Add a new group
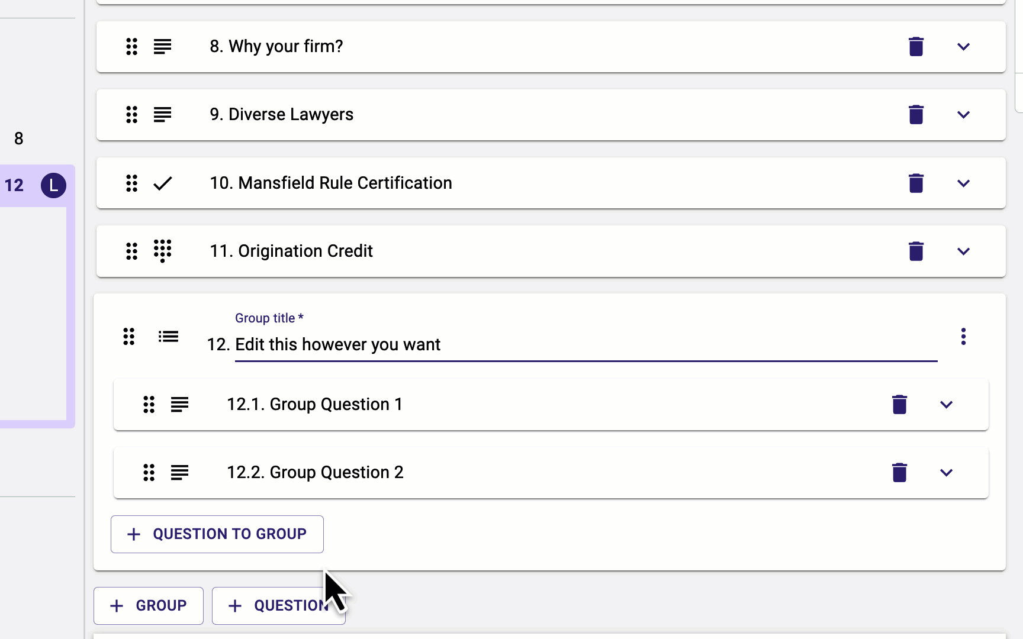The image size is (1023, 639). [x=149, y=606]
